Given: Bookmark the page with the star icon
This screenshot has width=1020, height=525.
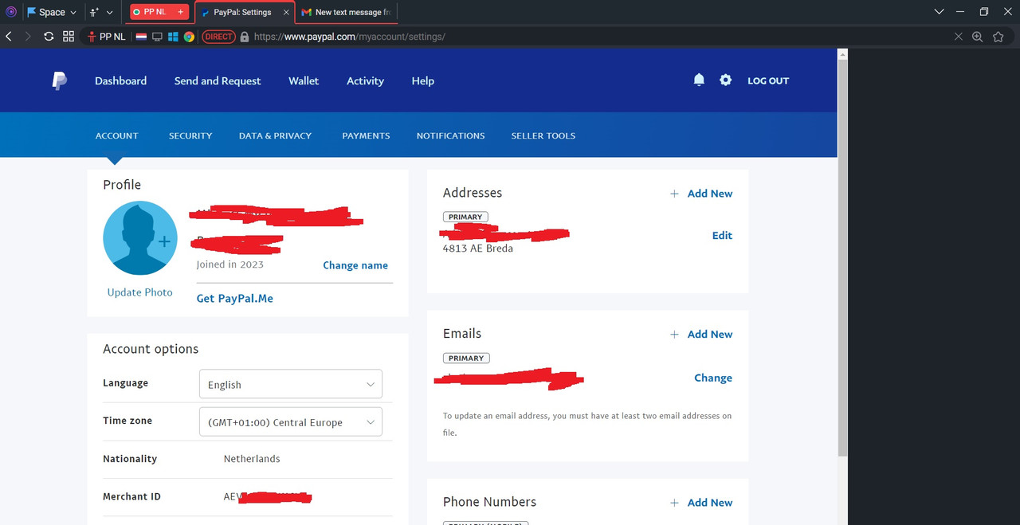Looking at the screenshot, I should point(998,37).
